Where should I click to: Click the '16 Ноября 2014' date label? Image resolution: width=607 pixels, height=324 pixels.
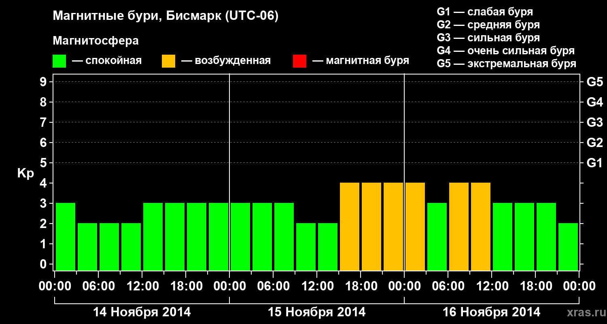(492, 312)
